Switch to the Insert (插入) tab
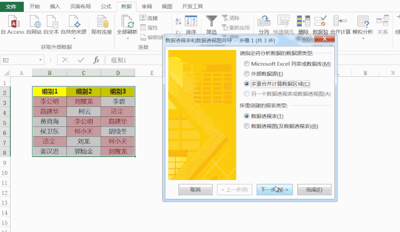Viewport: 400px width, 232px height. point(55,6)
